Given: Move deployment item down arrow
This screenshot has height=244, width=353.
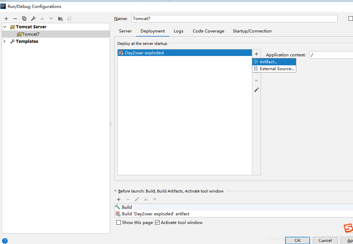Looking at the screenshot, I should (x=256, y=81).
